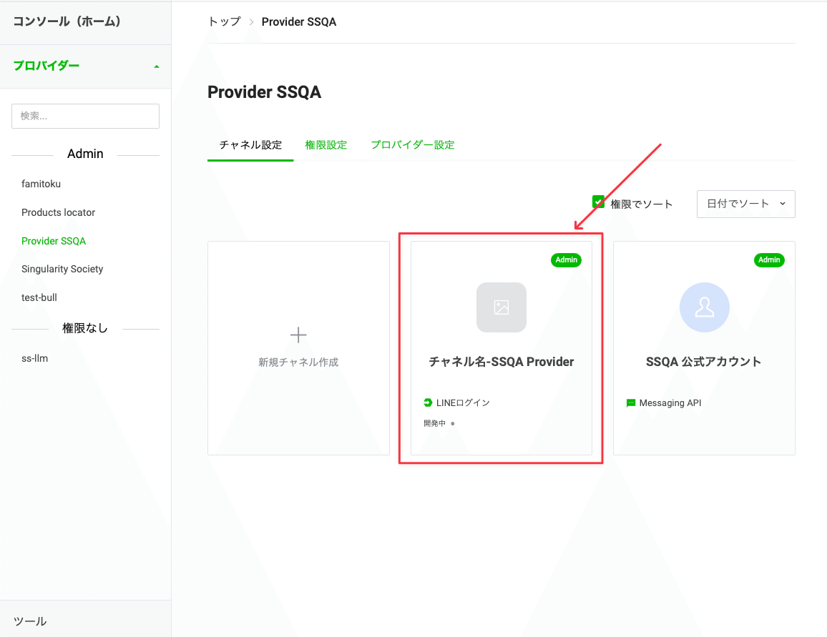The height and width of the screenshot is (637, 827).
Task: Switch to the チャネル設定 tab
Action: coord(250,145)
